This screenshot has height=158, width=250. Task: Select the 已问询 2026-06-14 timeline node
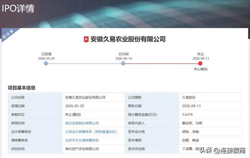pos(123,63)
